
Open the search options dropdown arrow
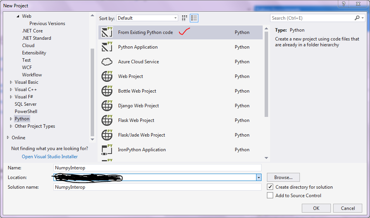363,18
